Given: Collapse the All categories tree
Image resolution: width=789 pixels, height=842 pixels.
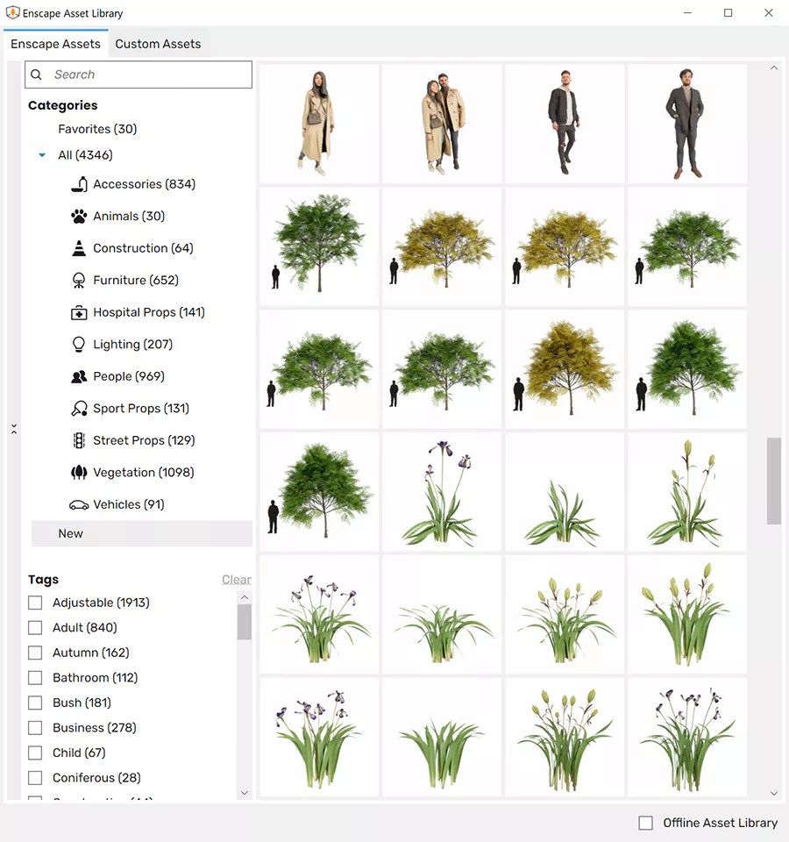Looking at the screenshot, I should (x=40, y=153).
